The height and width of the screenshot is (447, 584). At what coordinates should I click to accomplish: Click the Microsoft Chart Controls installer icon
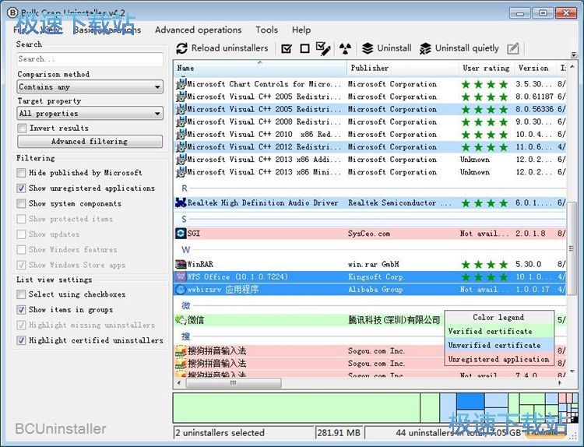tap(181, 83)
